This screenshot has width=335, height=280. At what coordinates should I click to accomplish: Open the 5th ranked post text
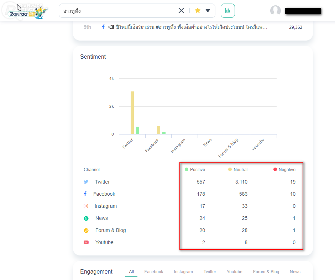pyautogui.click(x=192, y=27)
